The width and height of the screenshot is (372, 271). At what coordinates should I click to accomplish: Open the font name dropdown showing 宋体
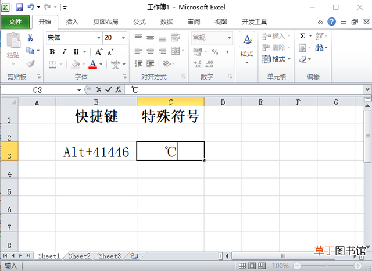(x=99, y=38)
